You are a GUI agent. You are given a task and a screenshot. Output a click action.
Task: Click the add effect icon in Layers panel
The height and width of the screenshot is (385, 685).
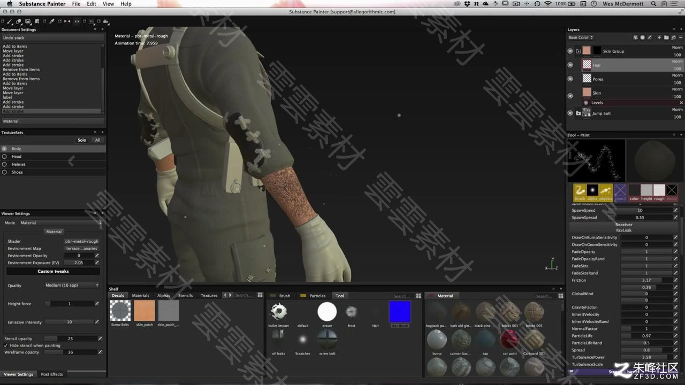tap(636, 37)
